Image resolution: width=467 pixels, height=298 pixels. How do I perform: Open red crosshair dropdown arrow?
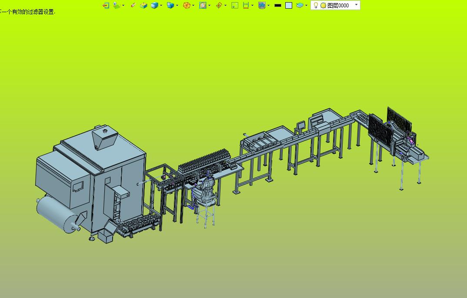[226, 5]
